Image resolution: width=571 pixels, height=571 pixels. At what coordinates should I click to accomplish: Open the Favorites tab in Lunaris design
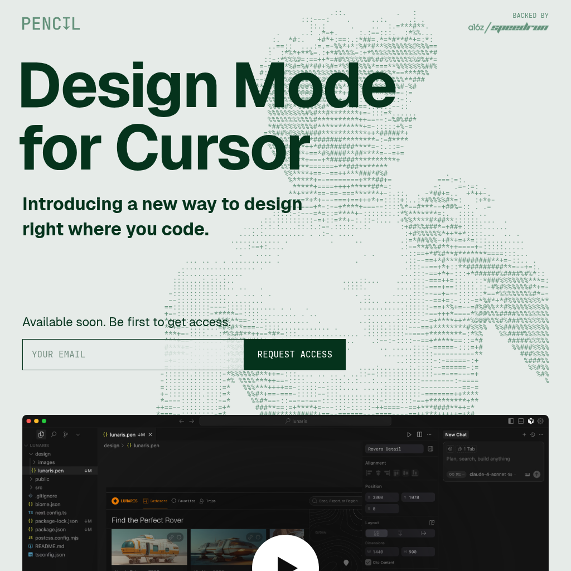coord(183,501)
